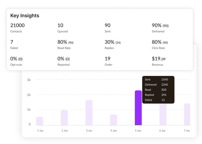Screen dimensions: 202x144
Task: Select the Failed value 7
Action: pos(12,42)
